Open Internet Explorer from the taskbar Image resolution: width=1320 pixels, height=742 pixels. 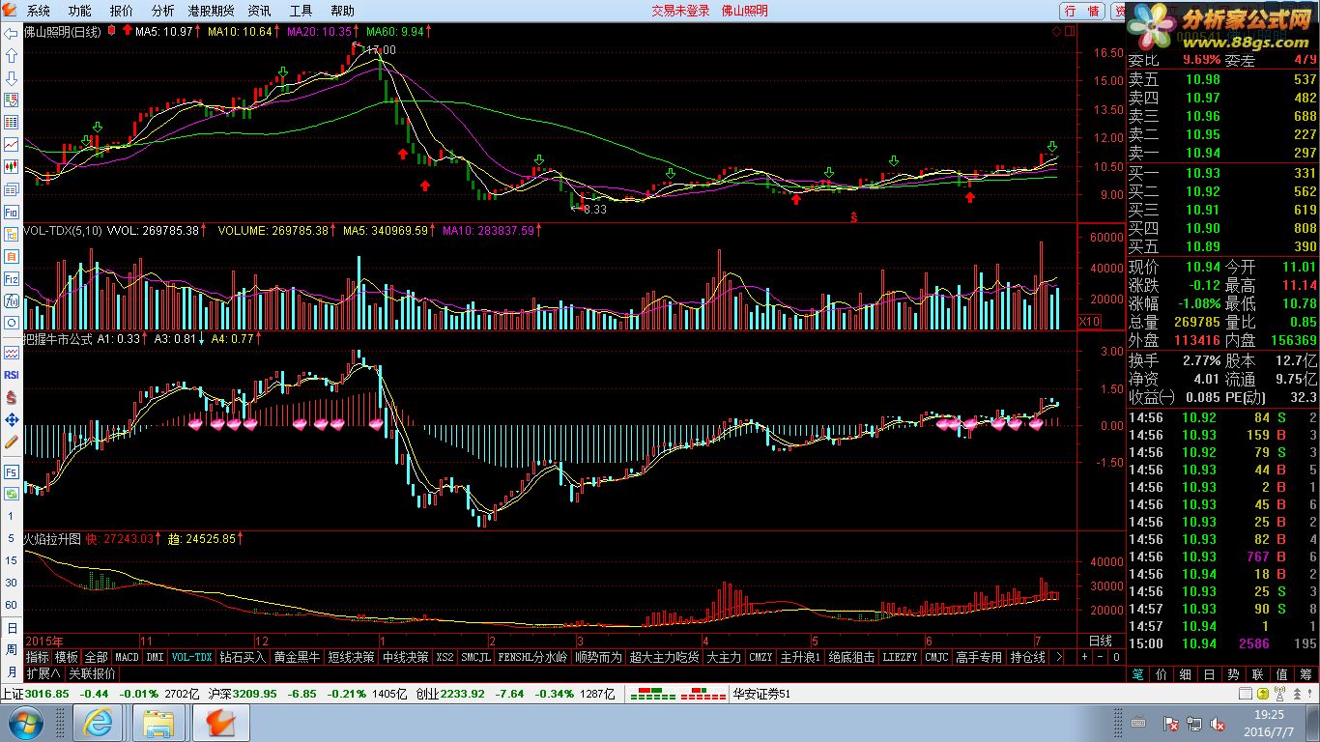98,723
